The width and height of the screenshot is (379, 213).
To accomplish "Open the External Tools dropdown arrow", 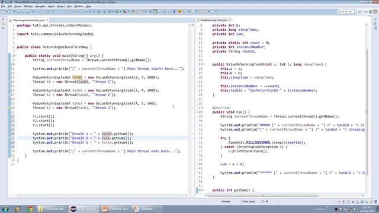I will (128, 11).
